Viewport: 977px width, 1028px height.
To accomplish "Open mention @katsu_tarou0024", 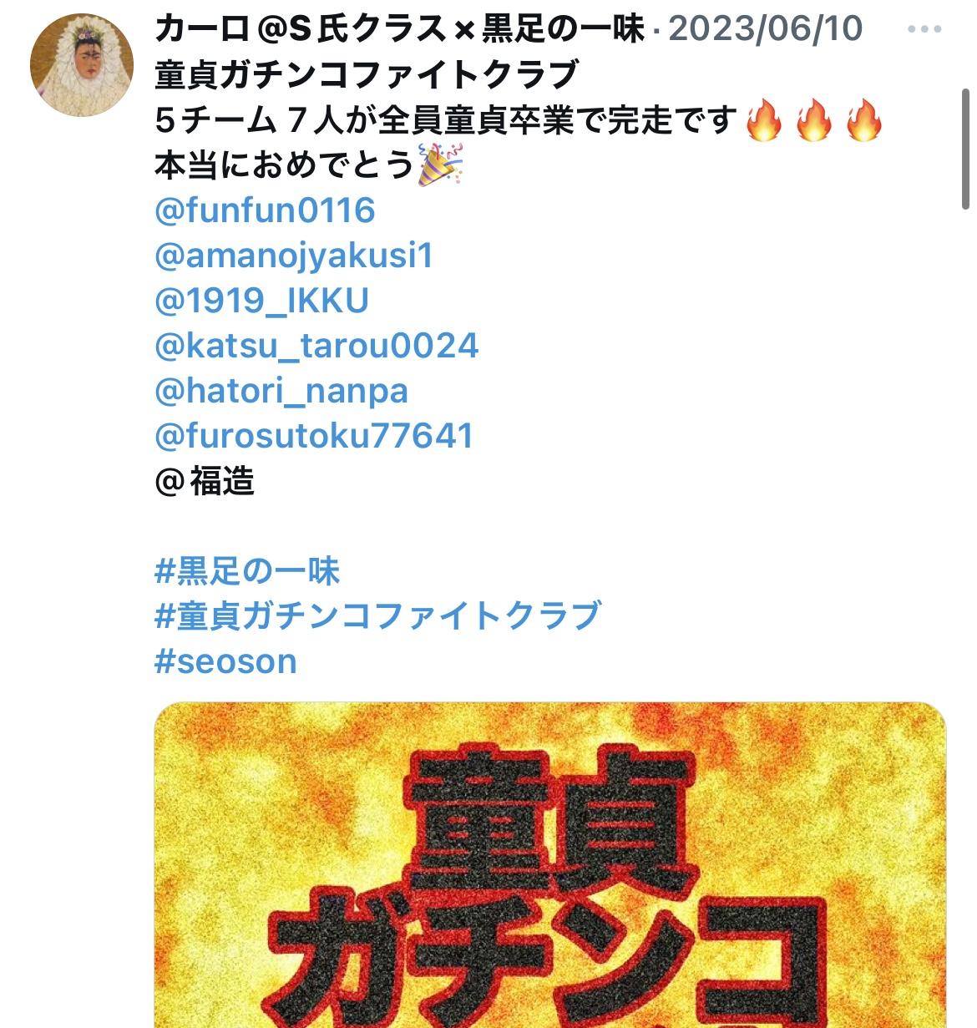I will (x=316, y=346).
